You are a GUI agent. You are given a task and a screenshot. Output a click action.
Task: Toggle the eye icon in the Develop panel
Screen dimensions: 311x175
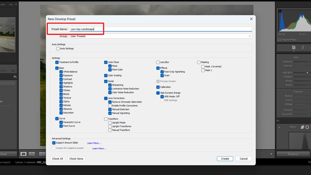tap(278, 121)
